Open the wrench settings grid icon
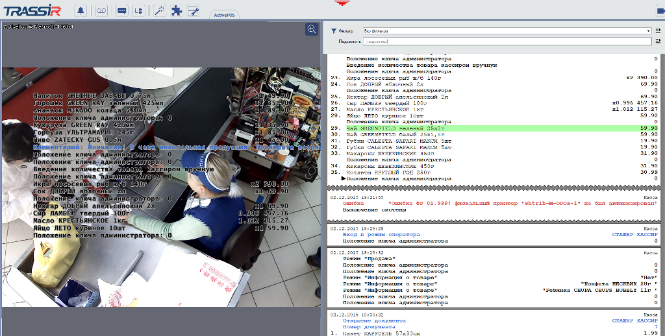665x336 pixels. tap(194, 10)
